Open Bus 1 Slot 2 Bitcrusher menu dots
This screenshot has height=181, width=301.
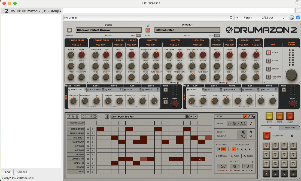pyautogui.click(x=103, y=89)
